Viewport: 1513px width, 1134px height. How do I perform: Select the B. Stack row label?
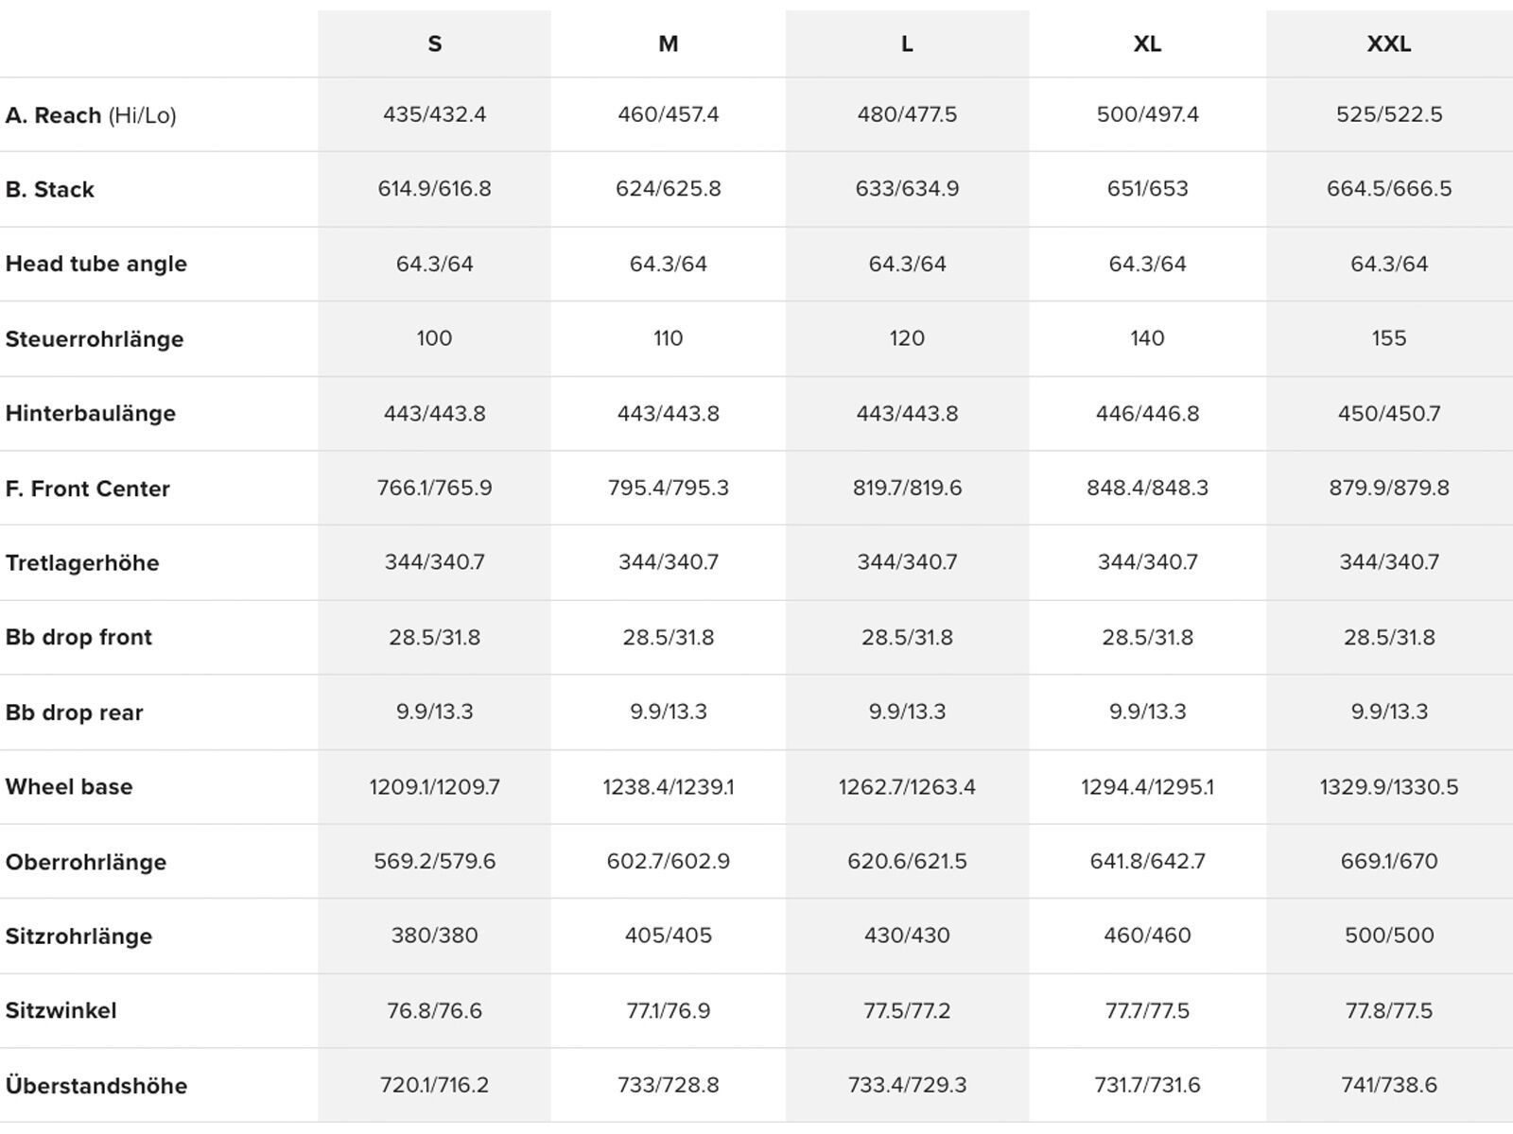50,189
